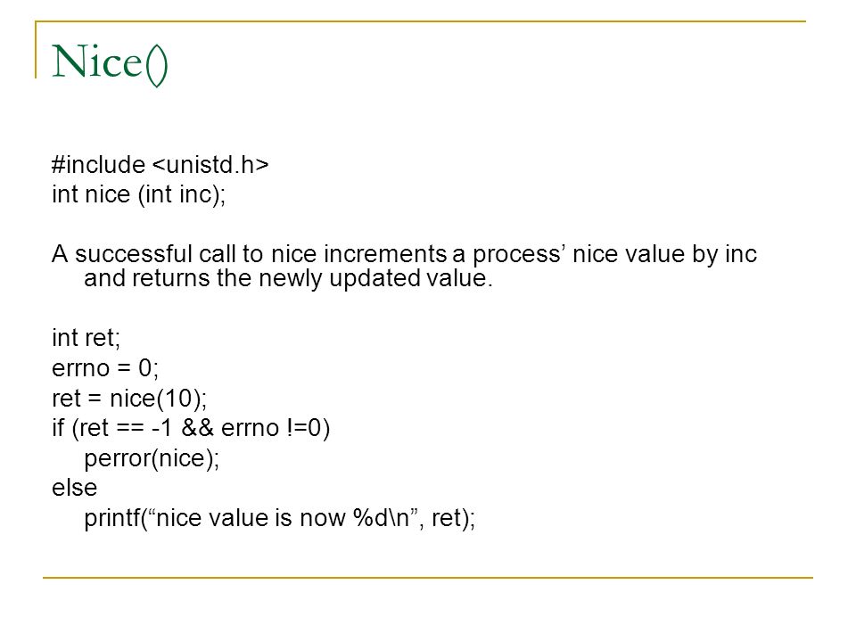Select the int nice (int inc); declaration
The height and width of the screenshot is (642, 856).
pyautogui.click(x=139, y=195)
